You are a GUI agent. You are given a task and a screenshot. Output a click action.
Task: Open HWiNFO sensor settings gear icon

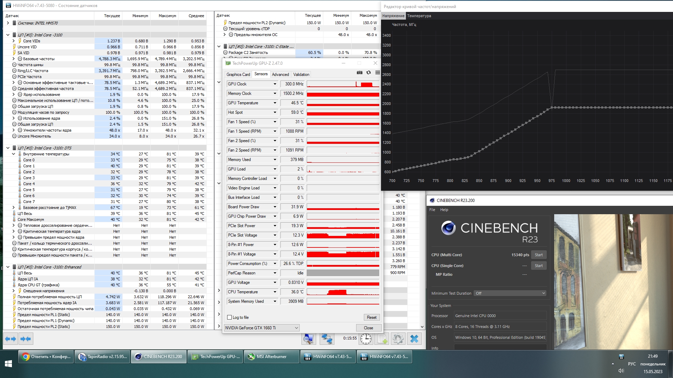click(x=398, y=339)
